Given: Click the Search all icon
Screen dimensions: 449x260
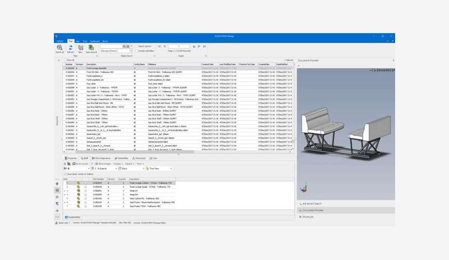Looking at the screenshot, I should [x=59, y=49].
